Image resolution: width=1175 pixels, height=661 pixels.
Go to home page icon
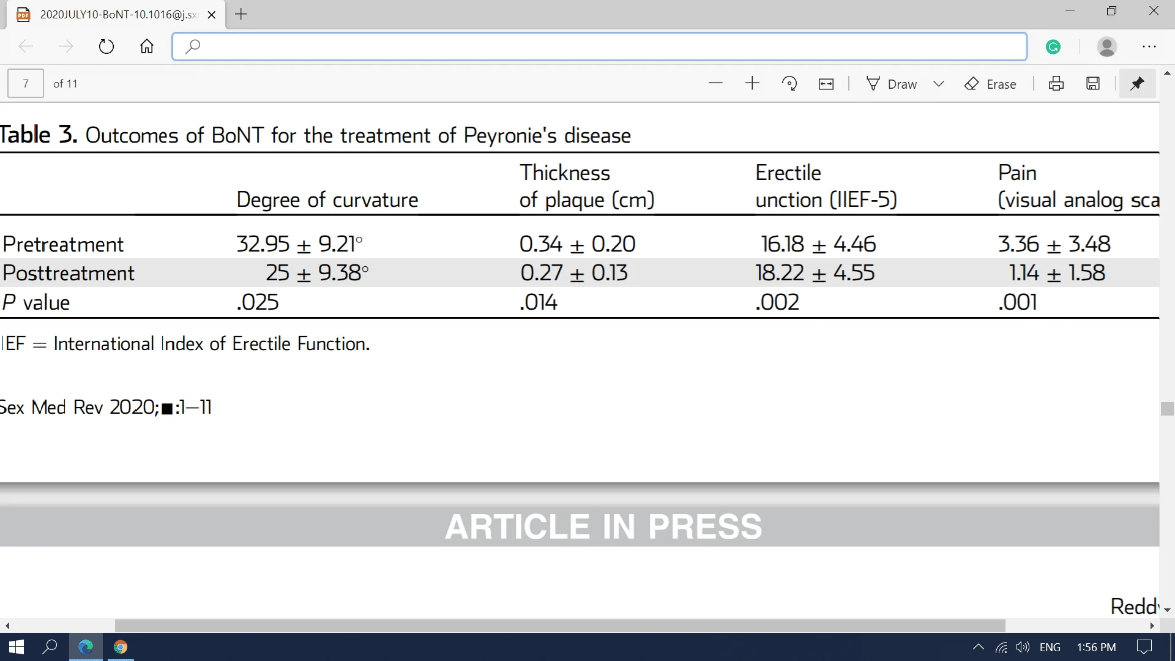tap(147, 47)
